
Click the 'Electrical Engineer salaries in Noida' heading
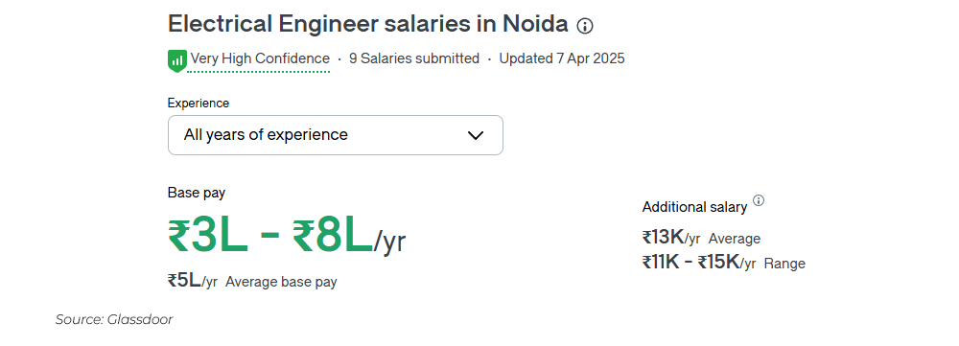pyautogui.click(x=368, y=25)
